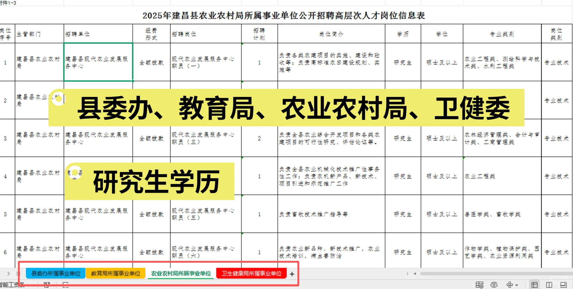Switch to page layout view icon

pos(563,285)
